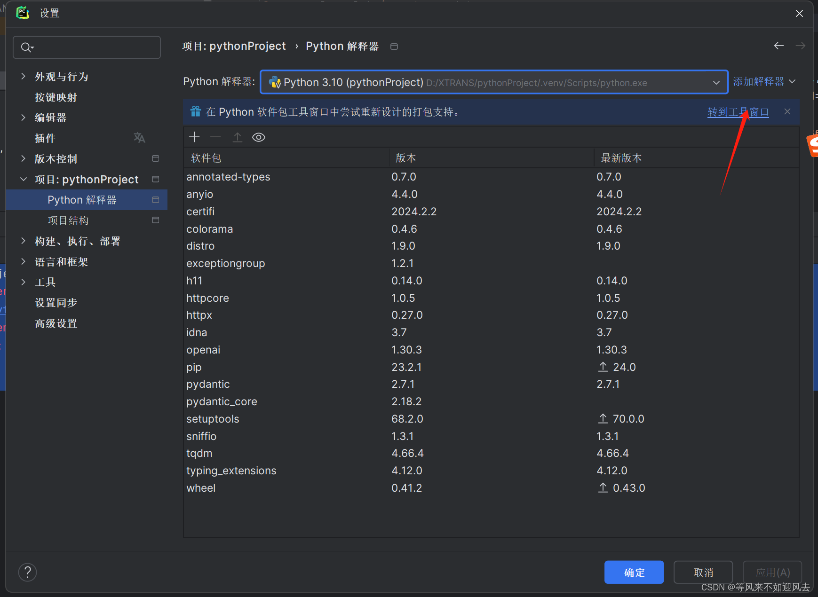Screen dimensions: 818x597
Task: Click the 取消 button
Action: 703,572
